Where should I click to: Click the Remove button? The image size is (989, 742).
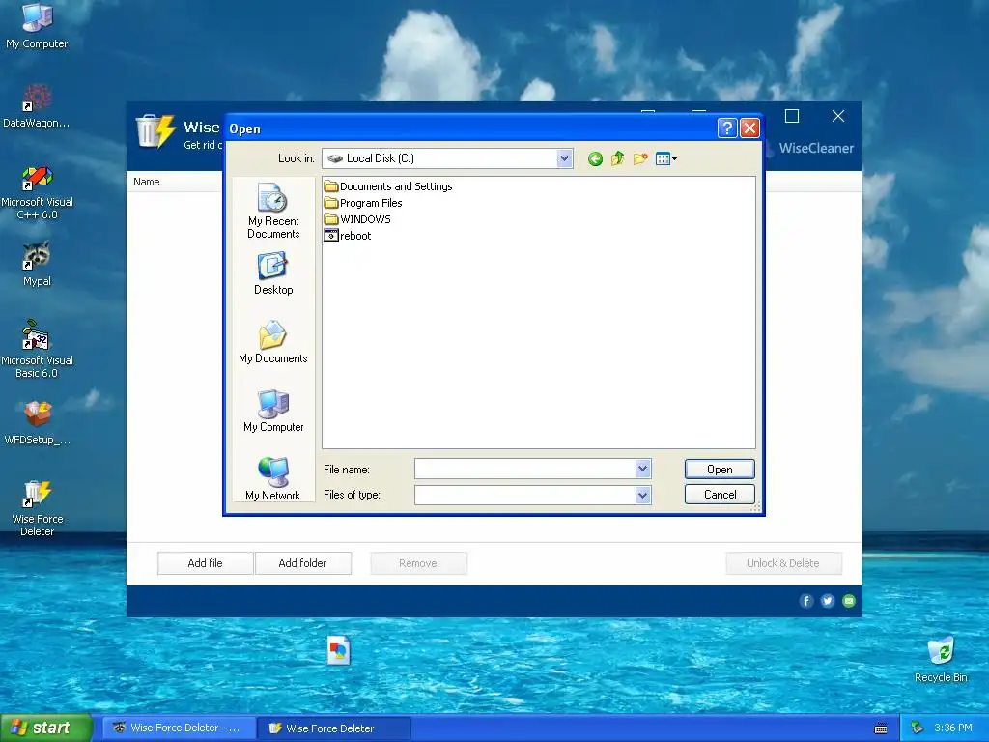[x=418, y=563]
